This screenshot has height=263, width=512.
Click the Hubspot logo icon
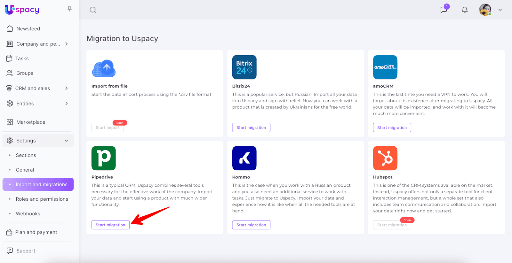385,158
